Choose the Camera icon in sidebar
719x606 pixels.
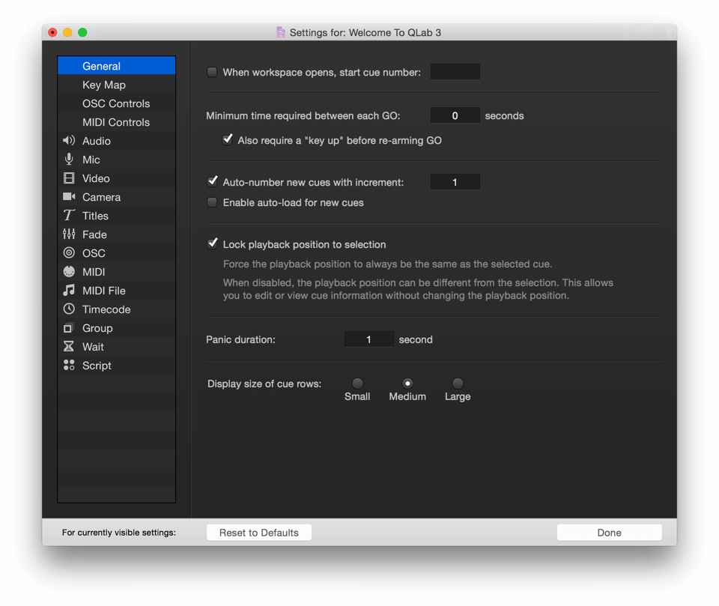[x=69, y=197]
